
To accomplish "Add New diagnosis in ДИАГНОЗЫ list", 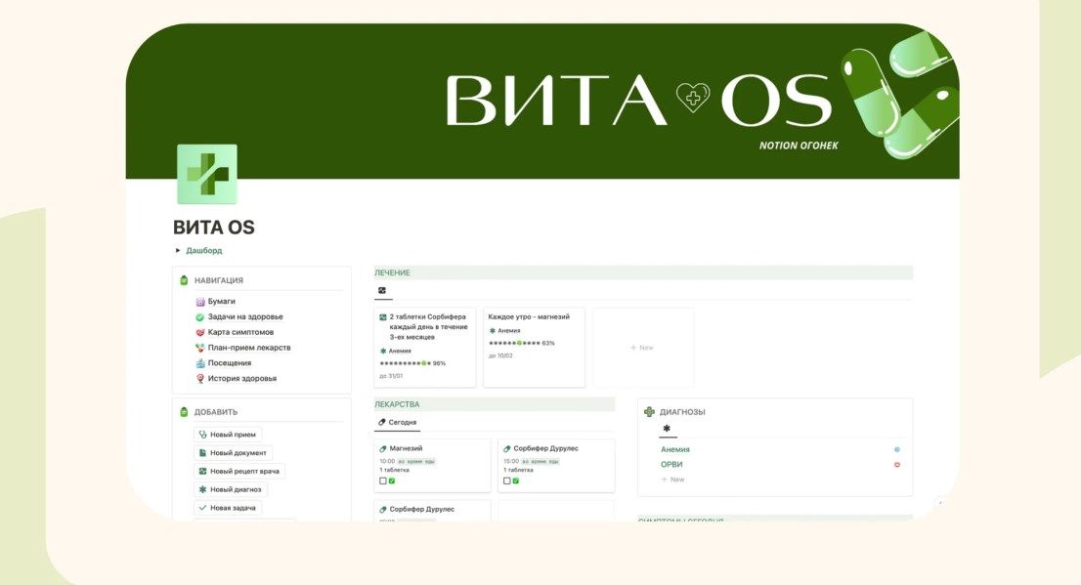I will tap(672, 480).
